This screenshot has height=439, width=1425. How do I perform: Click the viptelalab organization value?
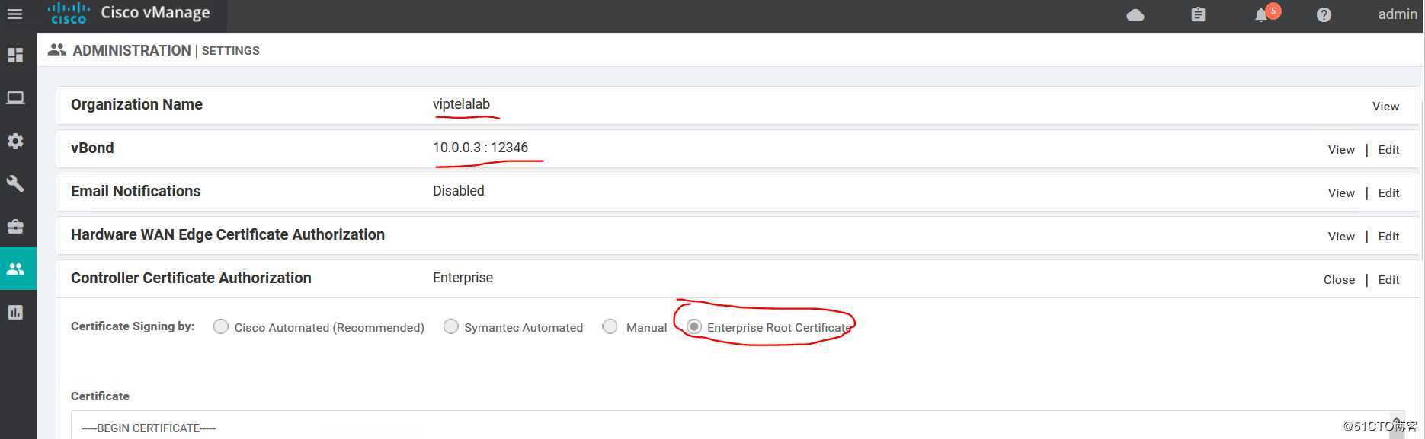pyautogui.click(x=461, y=104)
